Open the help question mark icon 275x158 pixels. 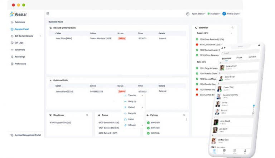(x=188, y=14)
